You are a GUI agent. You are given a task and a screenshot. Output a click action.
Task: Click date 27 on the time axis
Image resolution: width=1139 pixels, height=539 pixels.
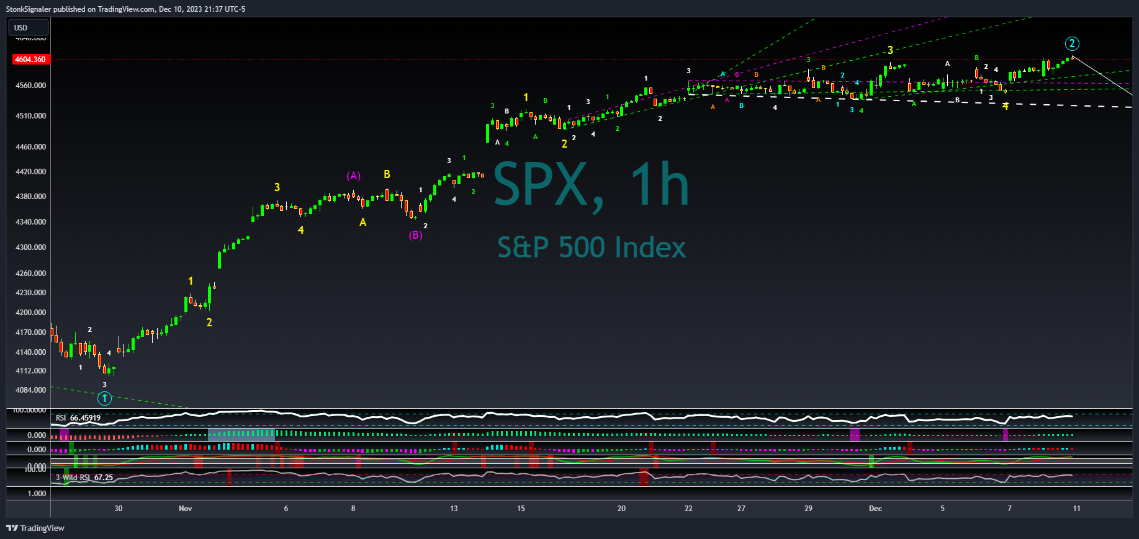[x=741, y=509]
